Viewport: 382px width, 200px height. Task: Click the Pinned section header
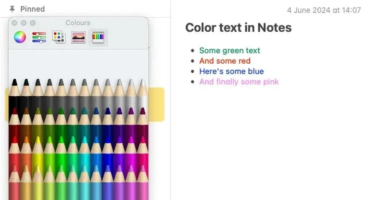tap(32, 9)
